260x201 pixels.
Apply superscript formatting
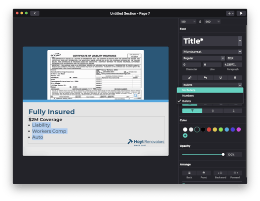(x=189, y=78)
